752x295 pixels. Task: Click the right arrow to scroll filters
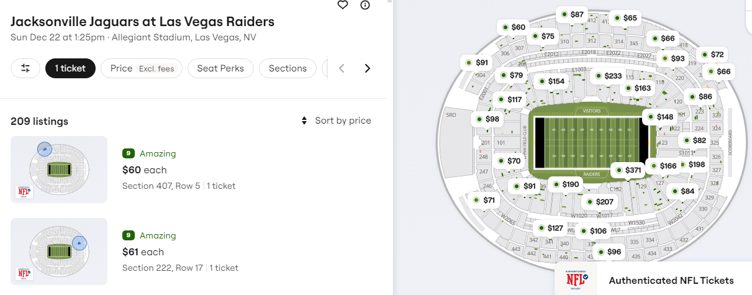click(x=367, y=68)
